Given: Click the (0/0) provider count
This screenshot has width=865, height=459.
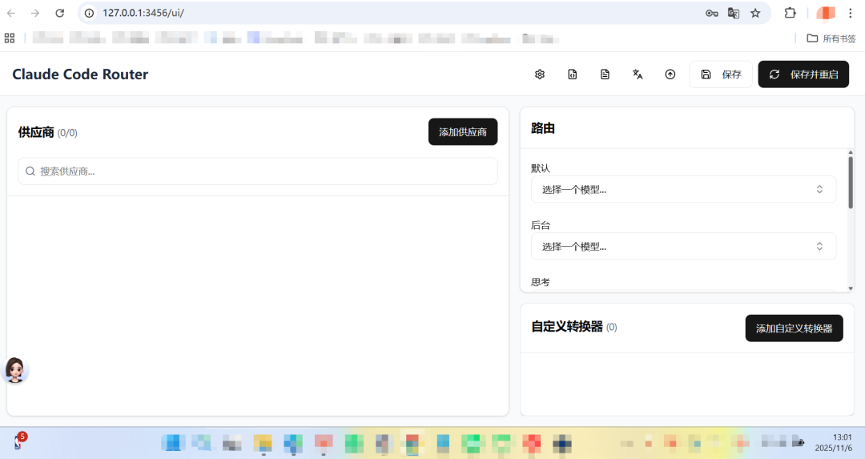Looking at the screenshot, I should tap(67, 133).
